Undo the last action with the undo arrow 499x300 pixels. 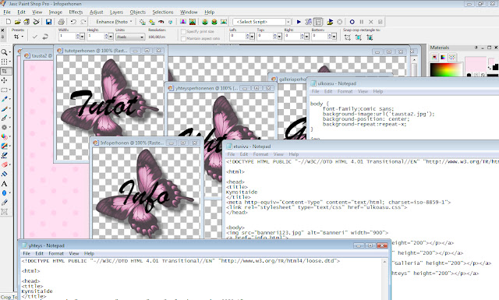pyautogui.click(x=73, y=22)
